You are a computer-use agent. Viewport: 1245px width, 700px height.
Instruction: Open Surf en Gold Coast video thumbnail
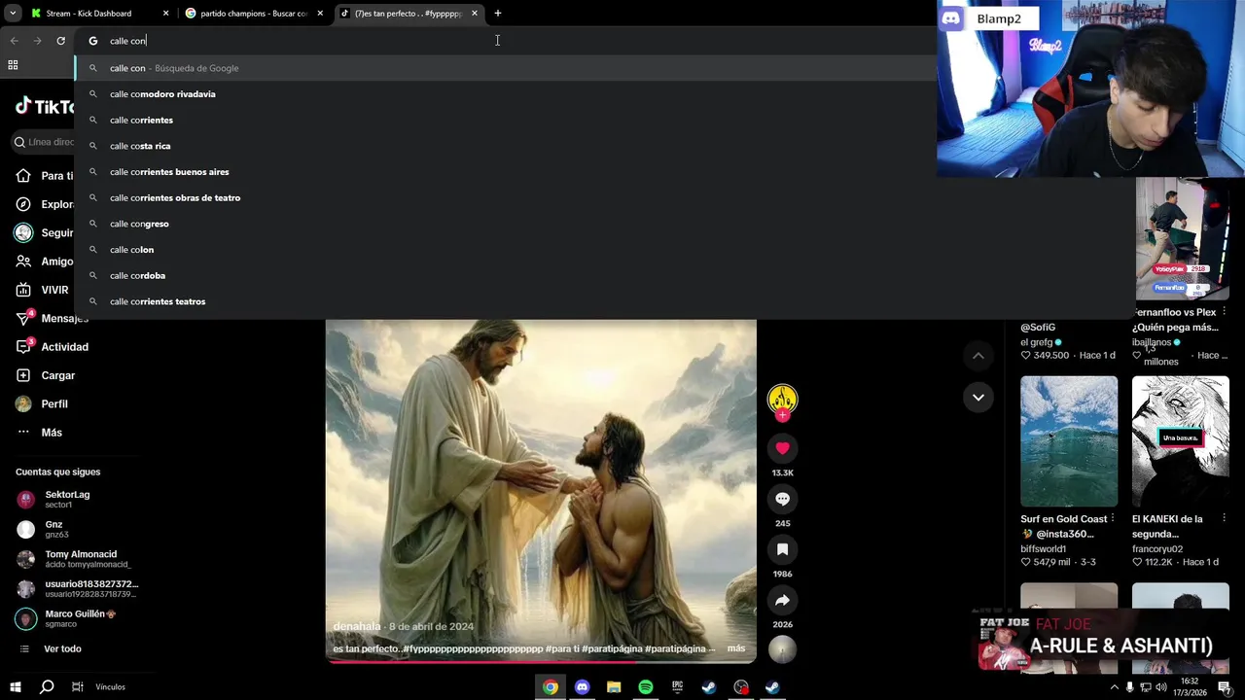click(1069, 441)
